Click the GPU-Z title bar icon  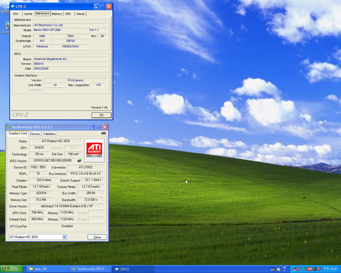click(9, 127)
